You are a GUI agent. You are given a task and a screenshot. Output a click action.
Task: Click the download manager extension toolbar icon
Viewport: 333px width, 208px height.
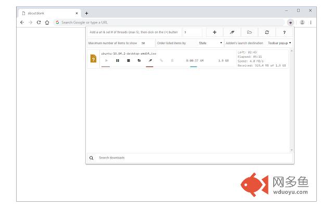[x=290, y=22]
